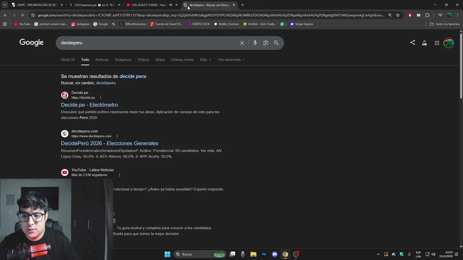Open Fuente de Grand Th... bookmark
This screenshot has height=260, width=463.
166,24
